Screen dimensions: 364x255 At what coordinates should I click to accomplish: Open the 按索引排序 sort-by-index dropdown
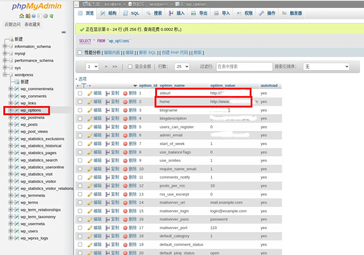(326, 67)
